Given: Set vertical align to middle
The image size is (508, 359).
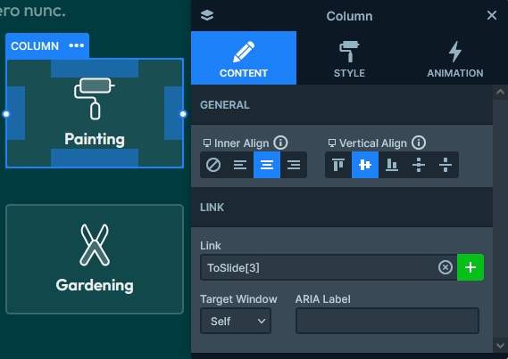Looking at the screenshot, I should (x=365, y=165).
